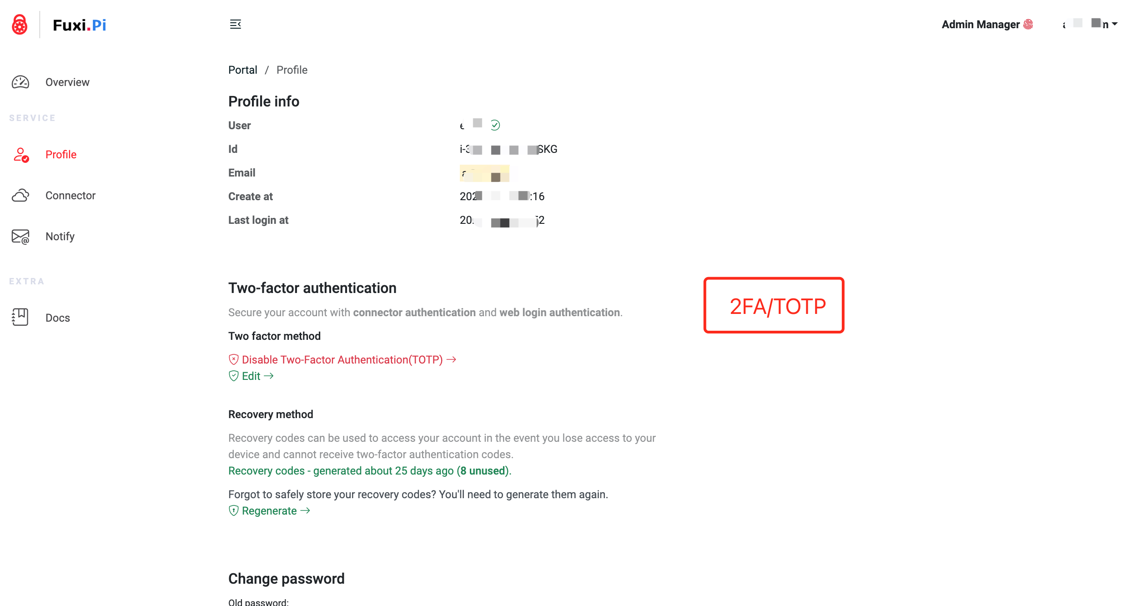Click the 2FA/TOTP red callout box
Viewport: 1127px width, 606px height.
774,305
